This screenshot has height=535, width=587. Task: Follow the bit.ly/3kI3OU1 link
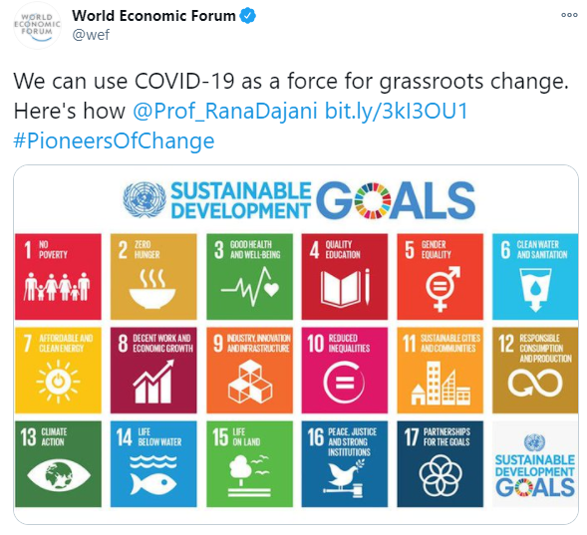(396, 111)
